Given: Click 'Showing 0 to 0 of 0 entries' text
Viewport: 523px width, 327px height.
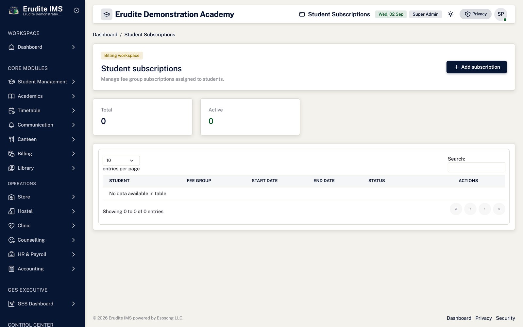Looking at the screenshot, I should click(x=133, y=212).
